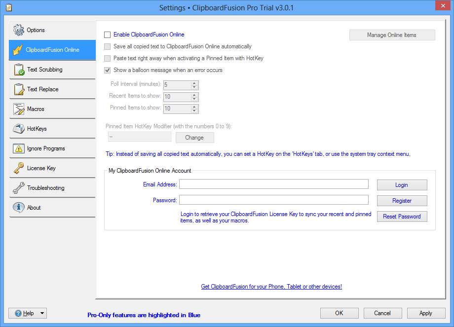Enable ClipboardFusion Online checkbox

(x=108, y=35)
